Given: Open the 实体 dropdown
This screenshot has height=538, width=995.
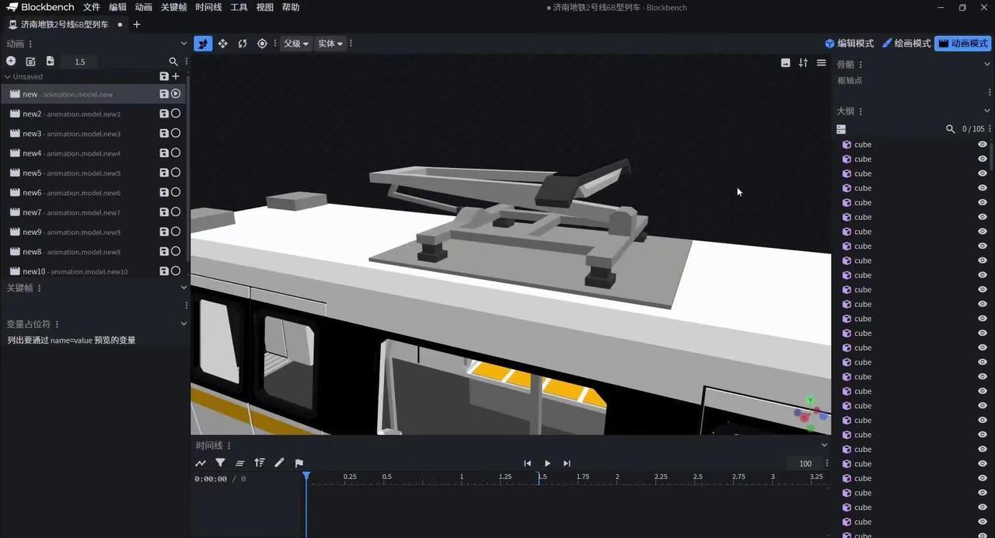Looking at the screenshot, I should (330, 44).
